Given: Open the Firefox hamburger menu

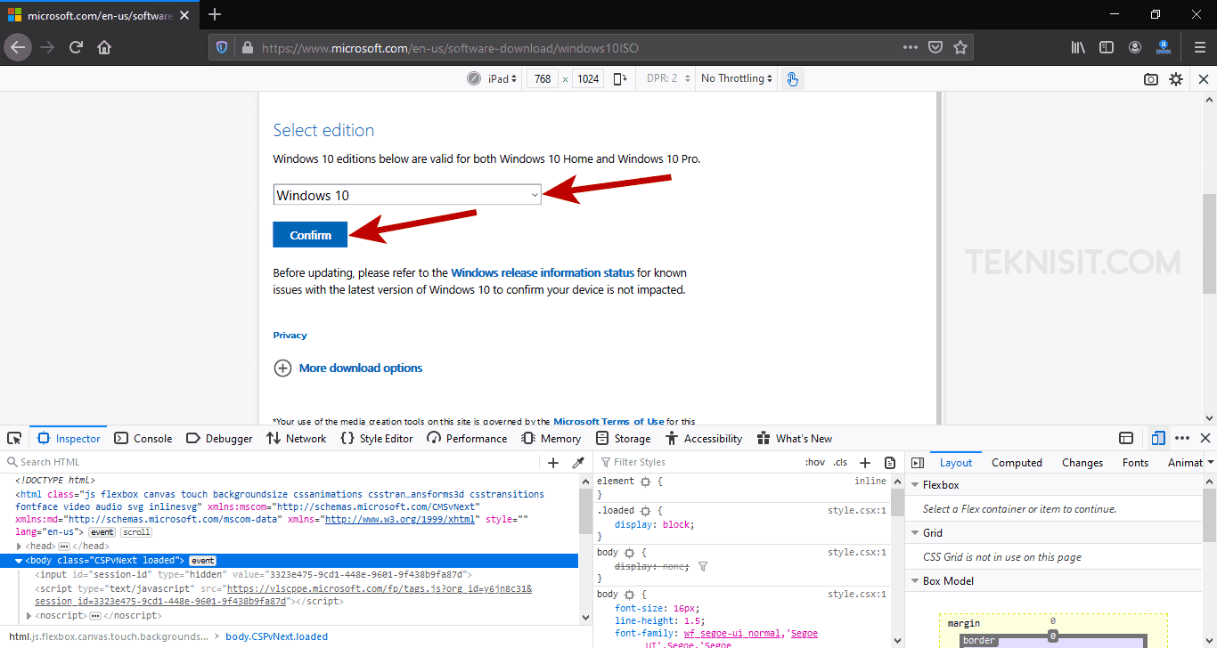Looking at the screenshot, I should pyautogui.click(x=1199, y=47).
